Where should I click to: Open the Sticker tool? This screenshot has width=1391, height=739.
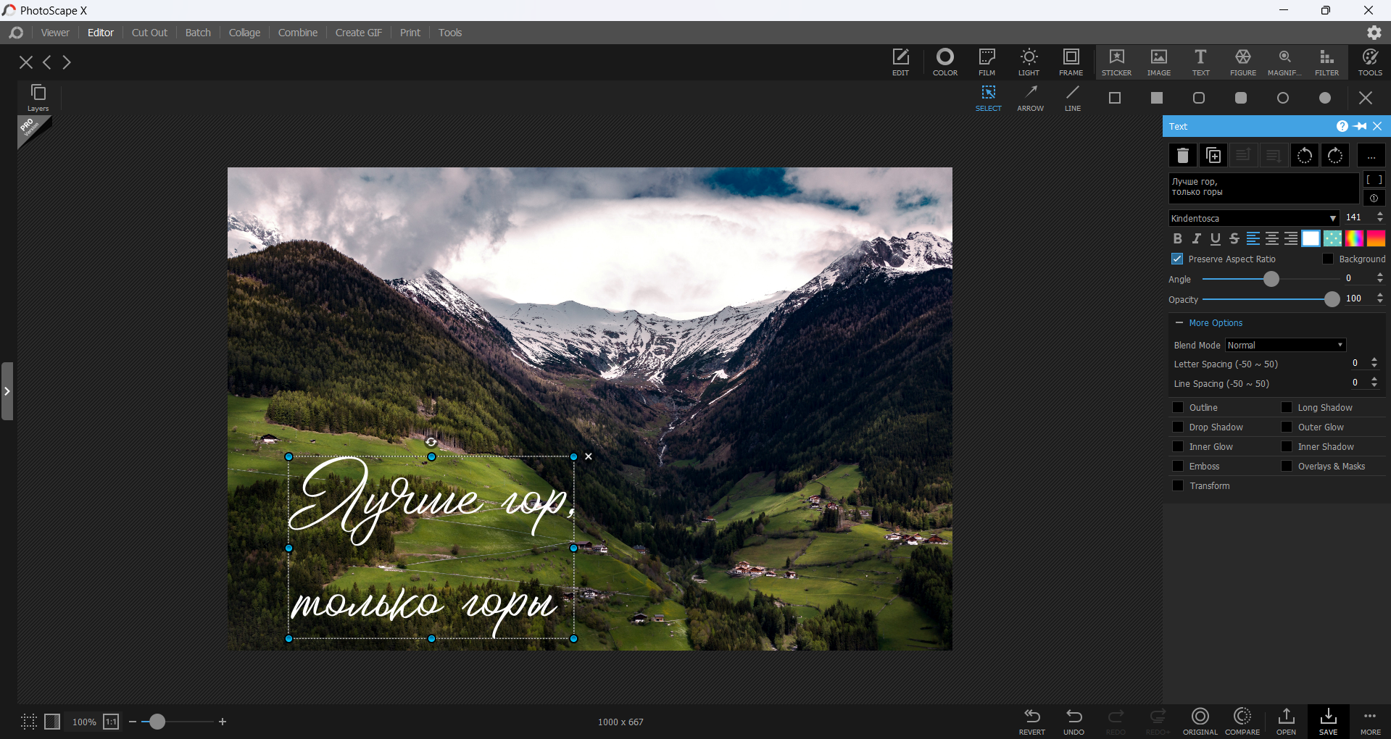(1116, 62)
